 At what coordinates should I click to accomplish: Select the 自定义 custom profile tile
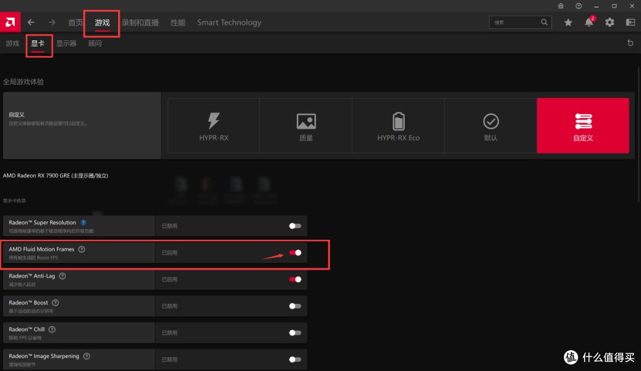coord(583,126)
